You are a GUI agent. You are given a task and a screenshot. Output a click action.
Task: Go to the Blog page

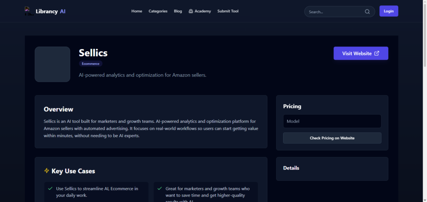pos(178,11)
